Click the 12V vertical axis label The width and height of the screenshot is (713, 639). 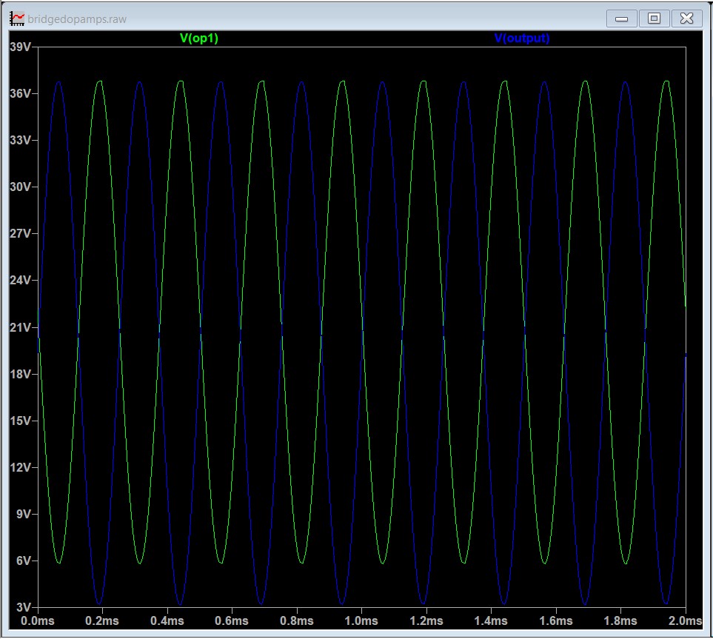21,467
